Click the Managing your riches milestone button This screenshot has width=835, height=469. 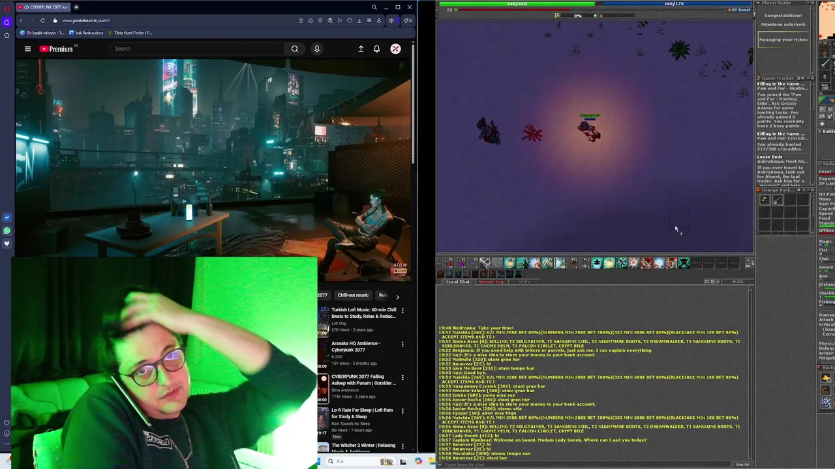point(783,40)
